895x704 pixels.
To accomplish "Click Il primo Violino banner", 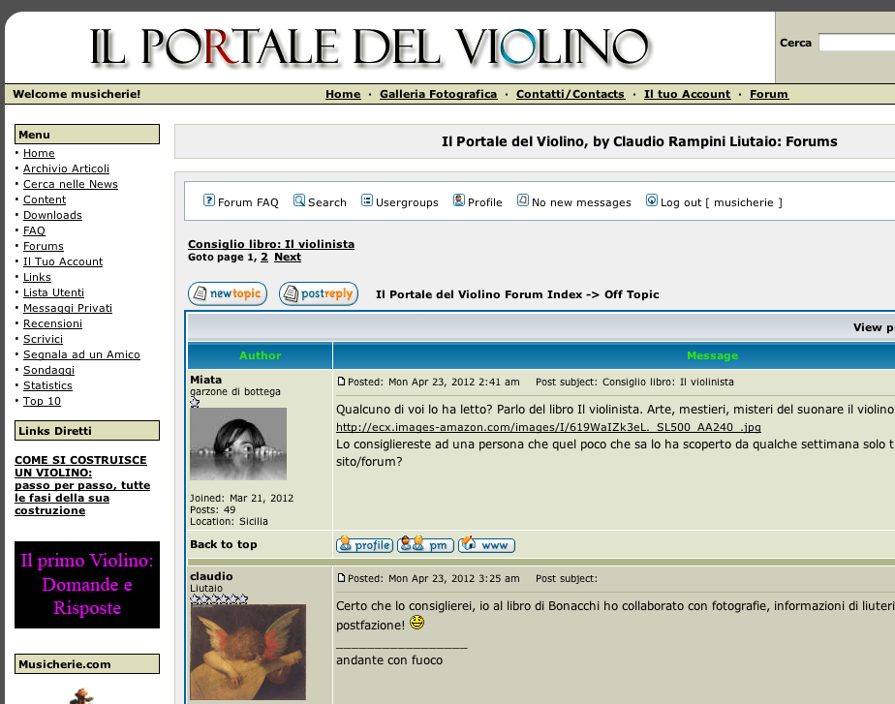I will pos(87,585).
